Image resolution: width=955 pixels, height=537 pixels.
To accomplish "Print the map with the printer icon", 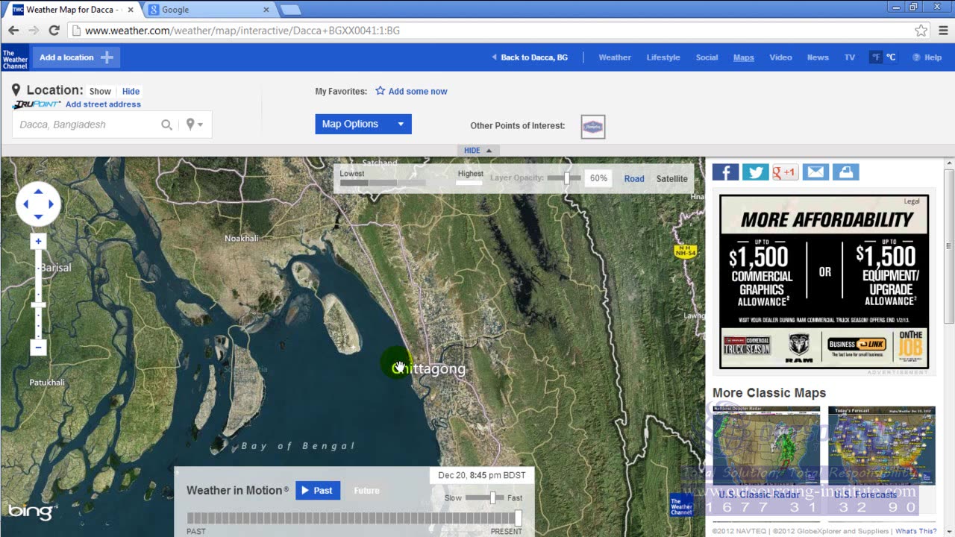I will click(x=845, y=172).
